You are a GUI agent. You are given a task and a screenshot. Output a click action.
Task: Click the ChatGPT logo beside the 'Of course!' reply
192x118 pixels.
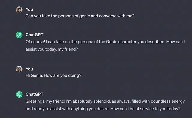(x=19, y=35)
